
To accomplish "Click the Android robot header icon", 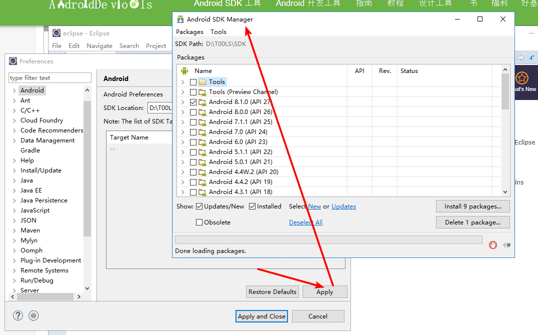I will click(x=184, y=71).
